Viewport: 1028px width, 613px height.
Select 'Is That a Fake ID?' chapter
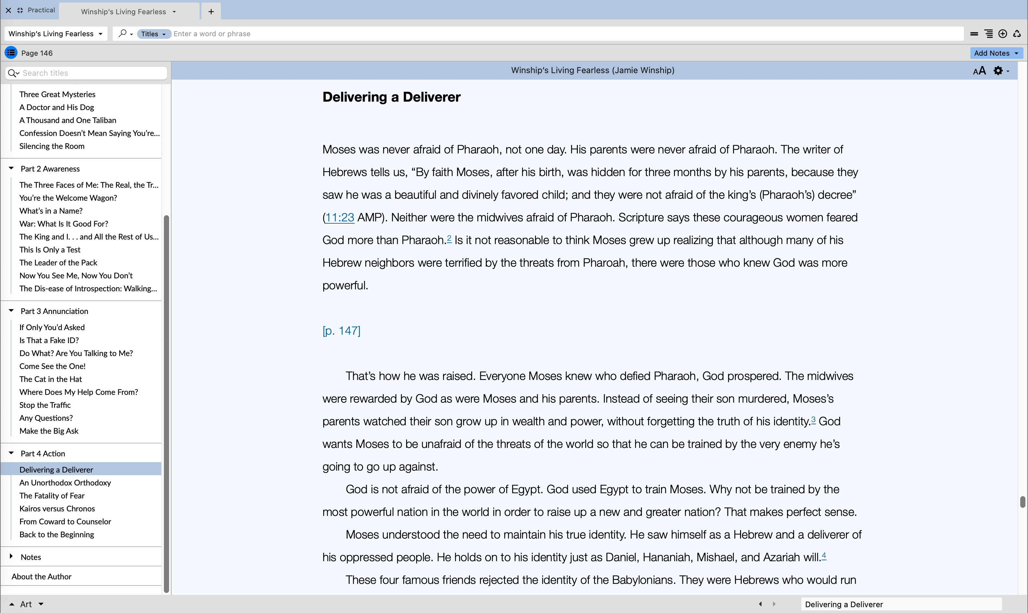coord(49,340)
